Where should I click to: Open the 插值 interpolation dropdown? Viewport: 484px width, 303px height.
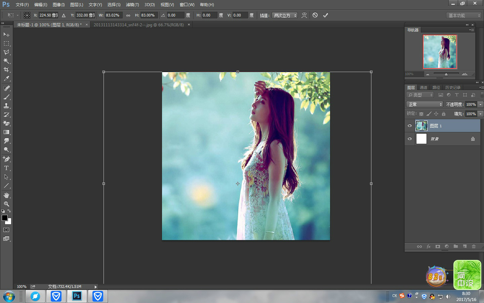(285, 15)
